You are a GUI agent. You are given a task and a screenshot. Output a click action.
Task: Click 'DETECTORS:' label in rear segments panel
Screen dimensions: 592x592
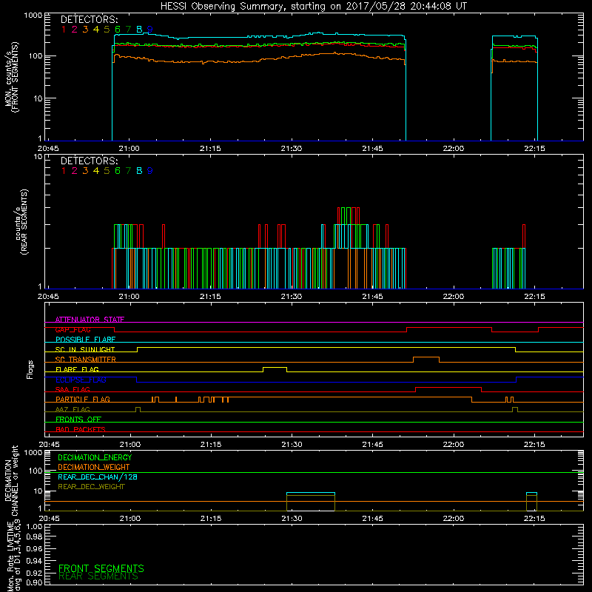click(89, 161)
